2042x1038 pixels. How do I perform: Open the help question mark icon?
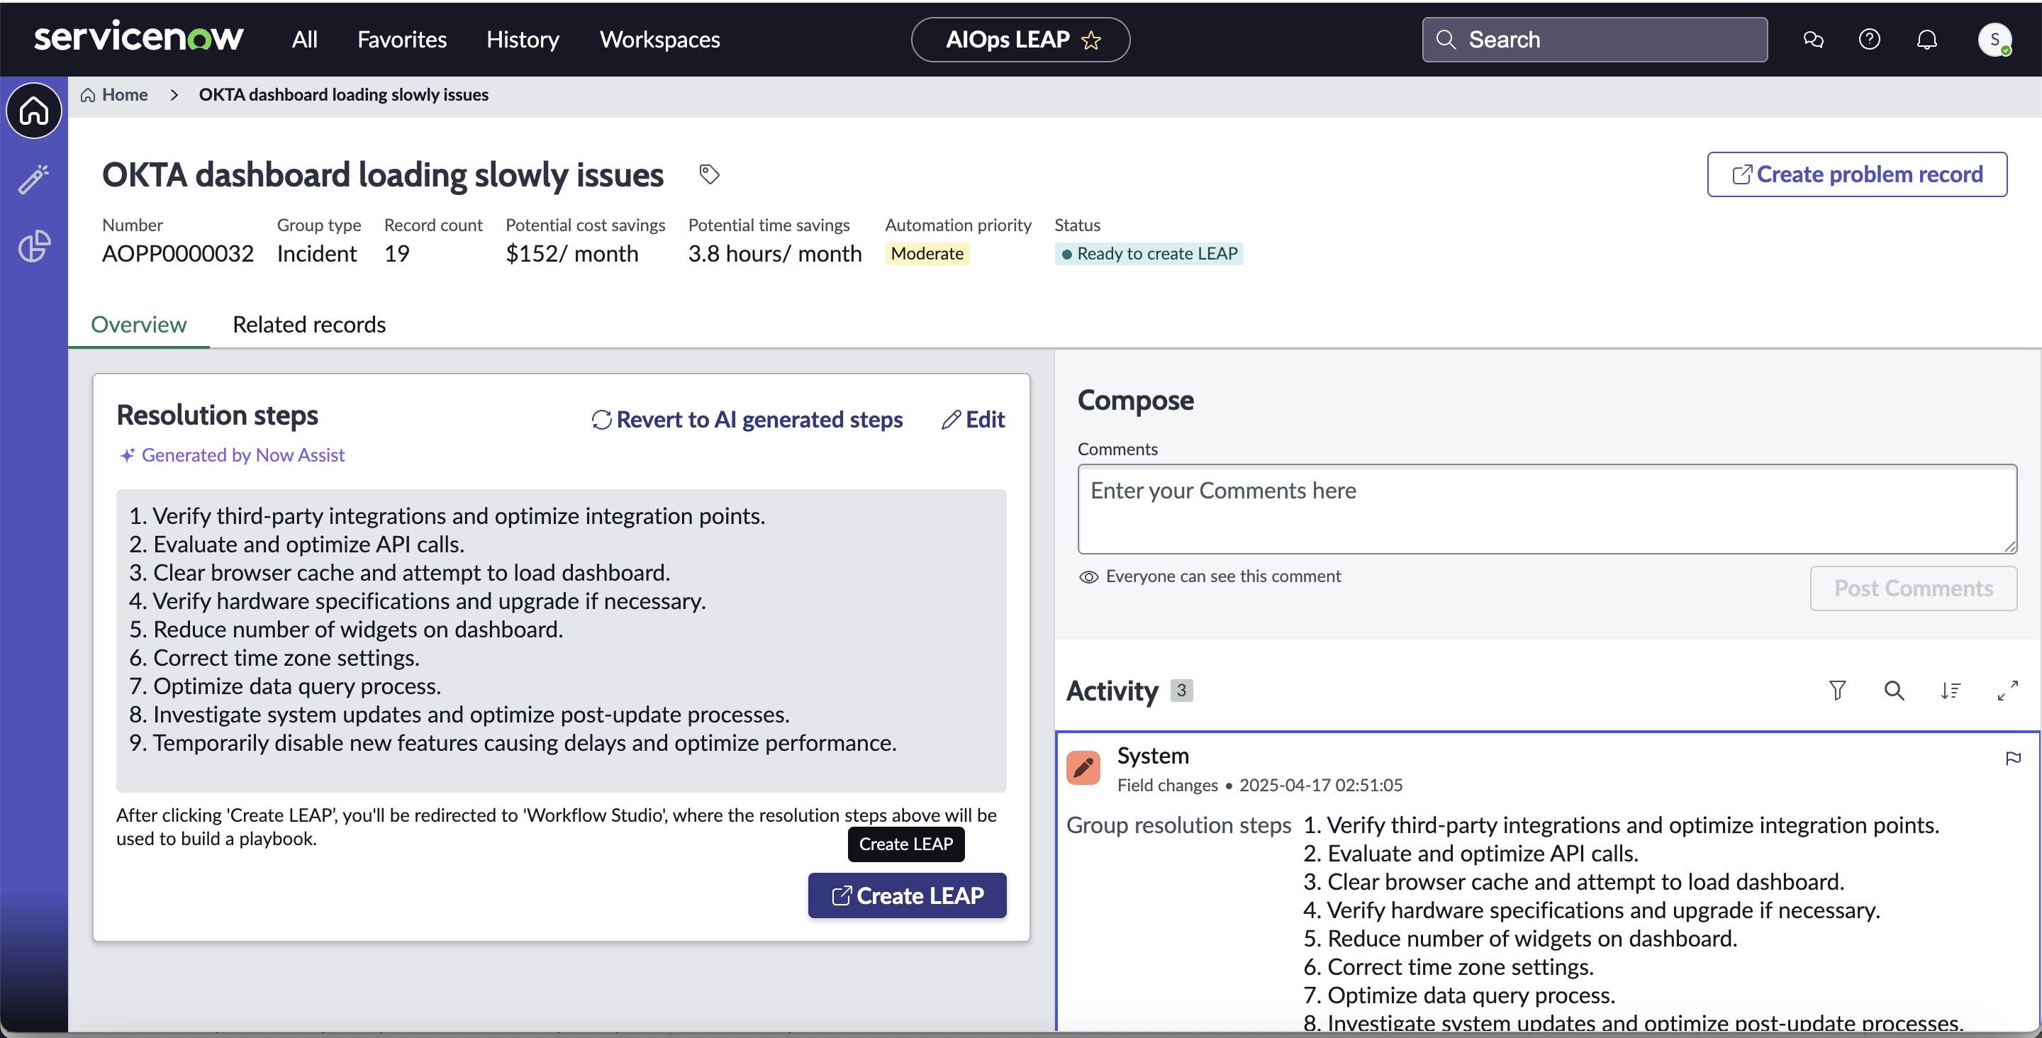coord(1869,39)
